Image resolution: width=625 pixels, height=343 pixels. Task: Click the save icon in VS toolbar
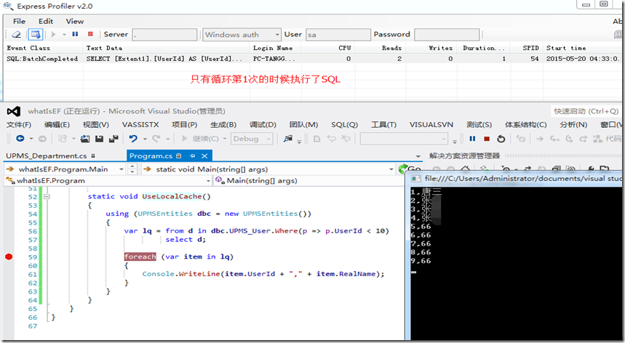(x=99, y=139)
